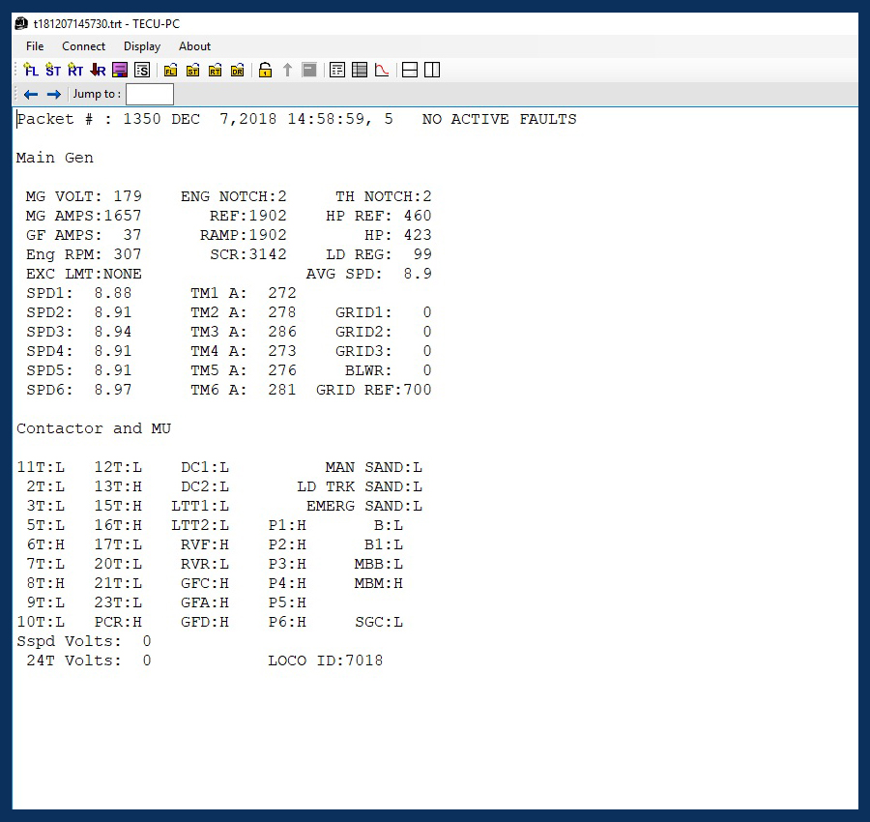Click the gray window toolbar icon
870x822 pixels.
pos(309,70)
